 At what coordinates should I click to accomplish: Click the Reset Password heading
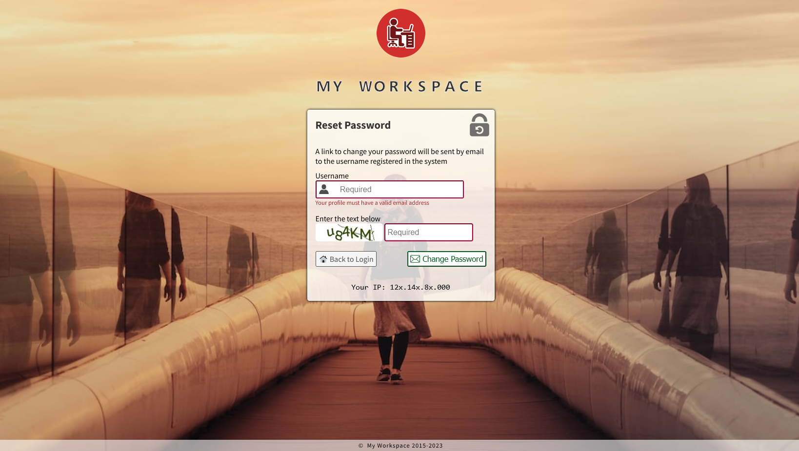point(353,125)
